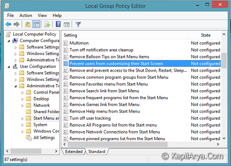This screenshot has width=231, height=166.
Task: Click the Computer Configuration computer icon
Action: click(x=15, y=41)
